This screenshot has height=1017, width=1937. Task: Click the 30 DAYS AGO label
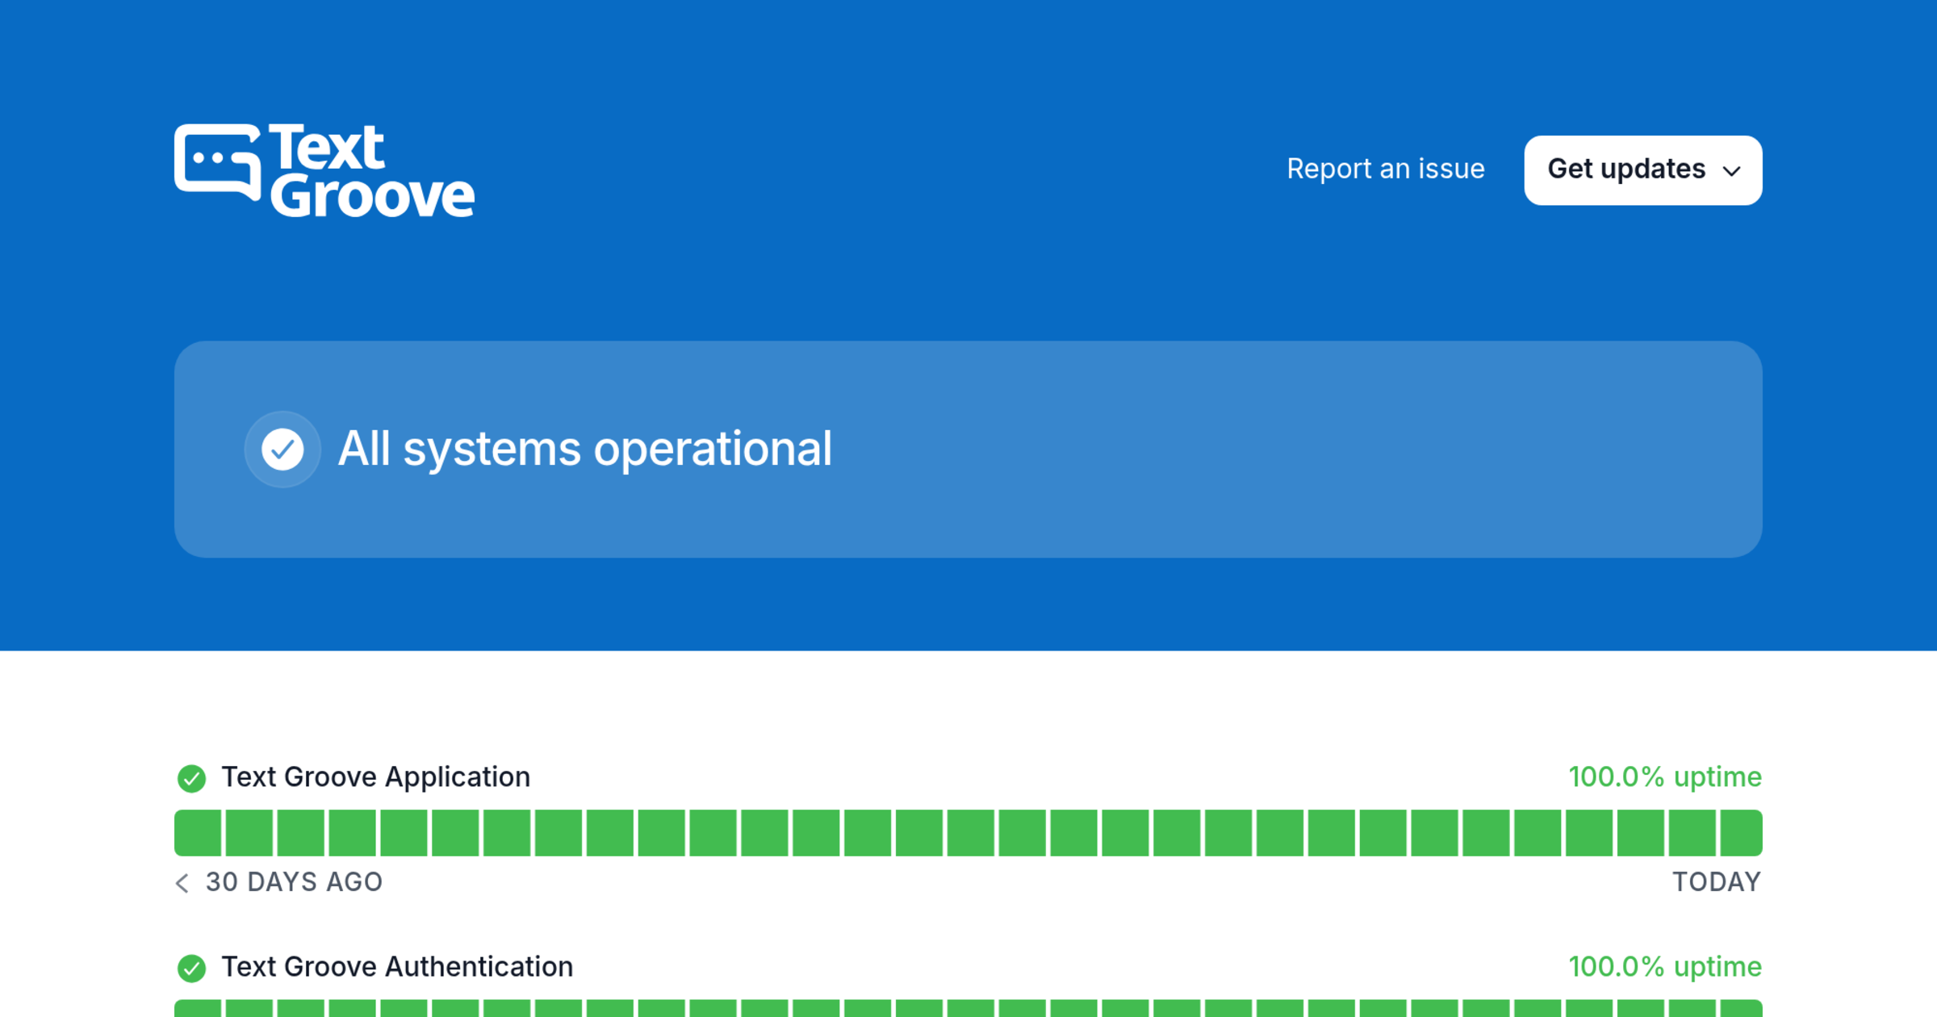point(294,882)
